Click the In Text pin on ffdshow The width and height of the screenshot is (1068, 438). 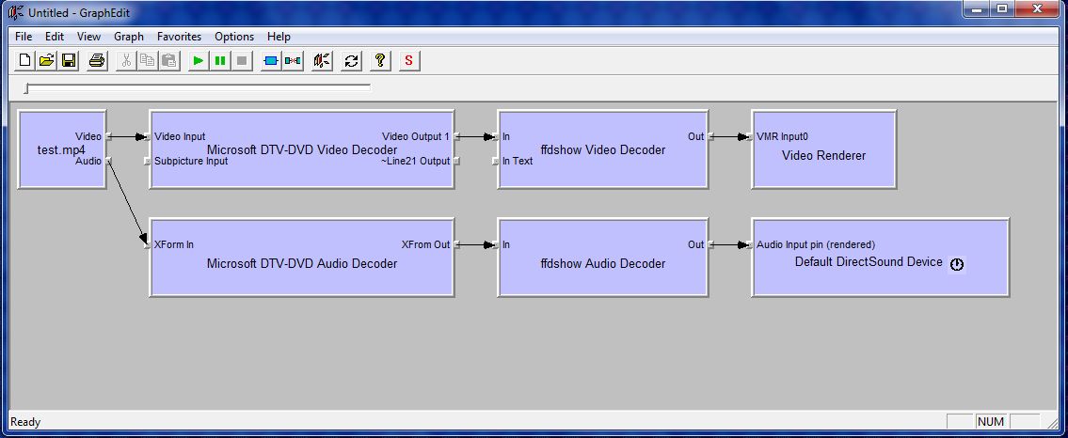tap(496, 161)
